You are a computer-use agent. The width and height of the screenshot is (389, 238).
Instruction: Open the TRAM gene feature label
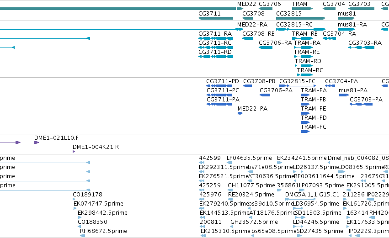coord(299,4)
